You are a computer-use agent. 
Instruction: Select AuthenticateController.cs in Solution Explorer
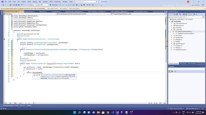pyautogui.click(x=185, y=32)
